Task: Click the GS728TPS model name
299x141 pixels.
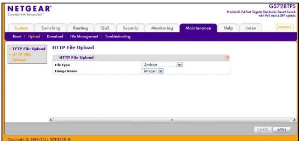Action: [282, 6]
